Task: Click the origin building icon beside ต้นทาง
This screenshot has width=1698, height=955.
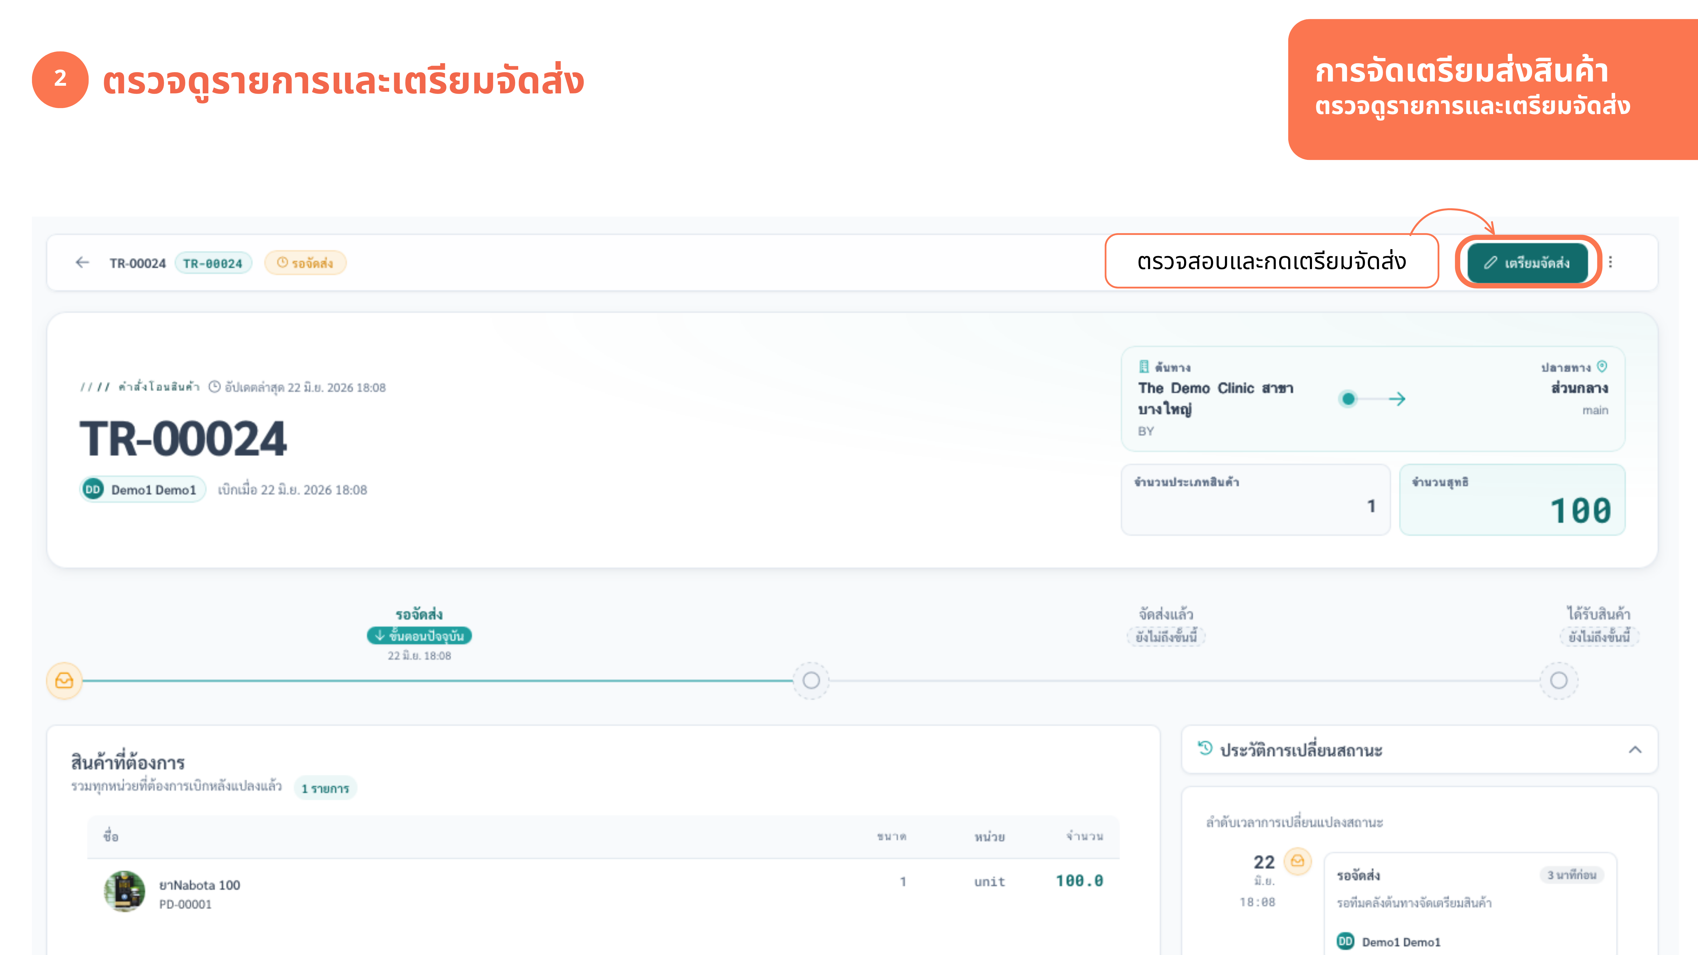Action: [1144, 366]
